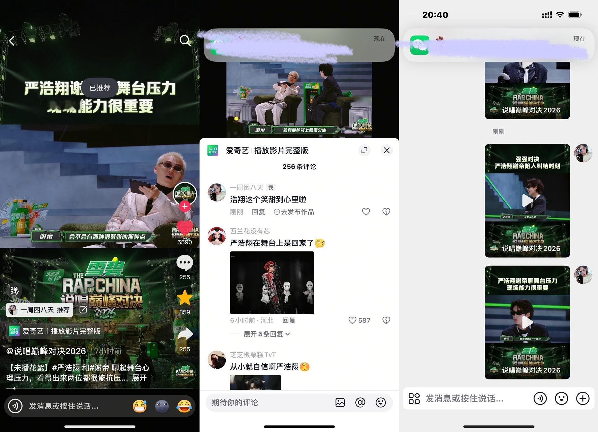The width and height of the screenshot is (598, 432).
Task: Open the emoji picker in the comment box
Action: pyautogui.click(x=380, y=402)
